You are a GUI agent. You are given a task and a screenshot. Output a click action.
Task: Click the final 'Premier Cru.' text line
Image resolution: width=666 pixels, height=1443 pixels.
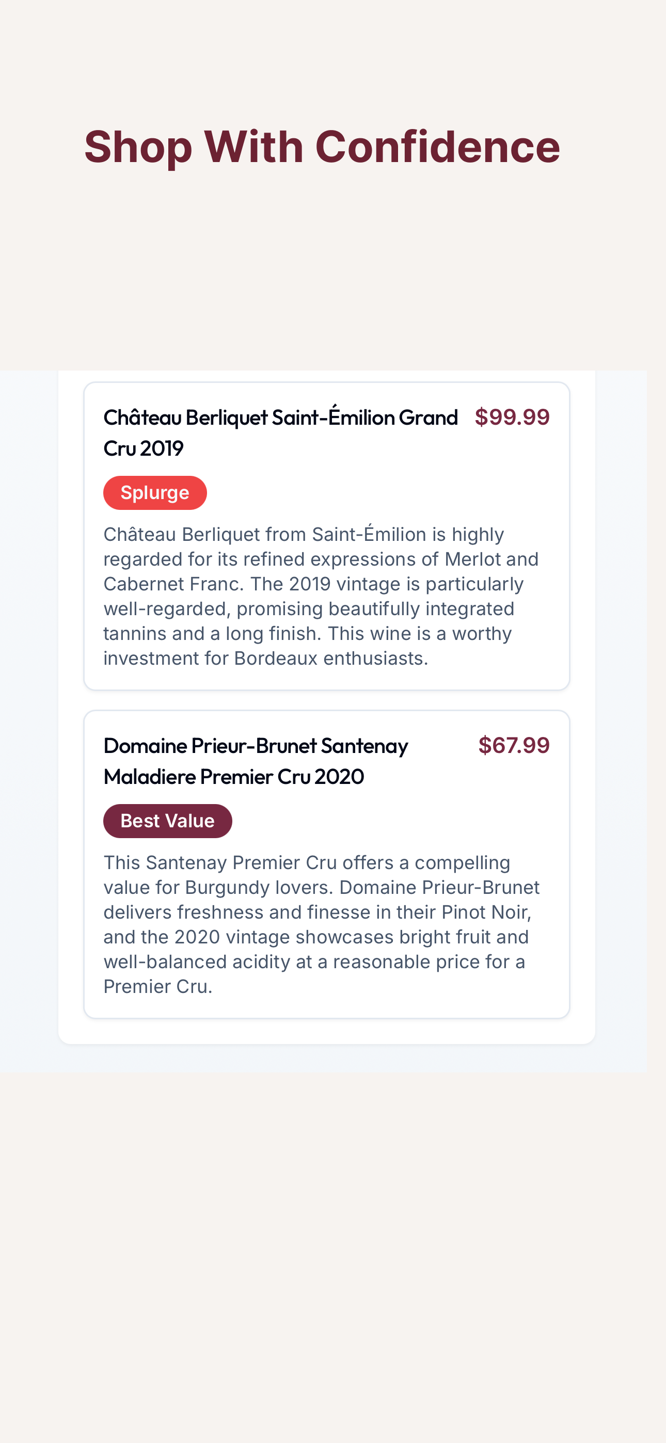coord(158,986)
